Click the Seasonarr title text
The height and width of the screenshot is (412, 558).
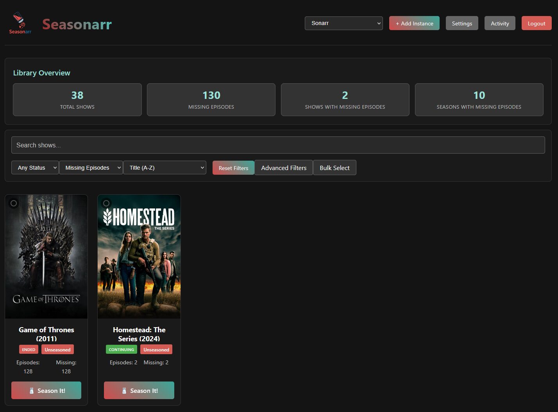coord(77,24)
